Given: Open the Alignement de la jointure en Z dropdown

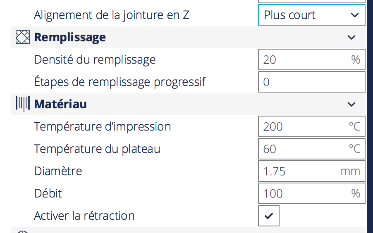Looking at the screenshot, I should (312, 15).
